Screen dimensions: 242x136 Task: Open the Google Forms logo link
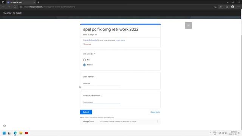pyautogui.click(x=88, y=122)
